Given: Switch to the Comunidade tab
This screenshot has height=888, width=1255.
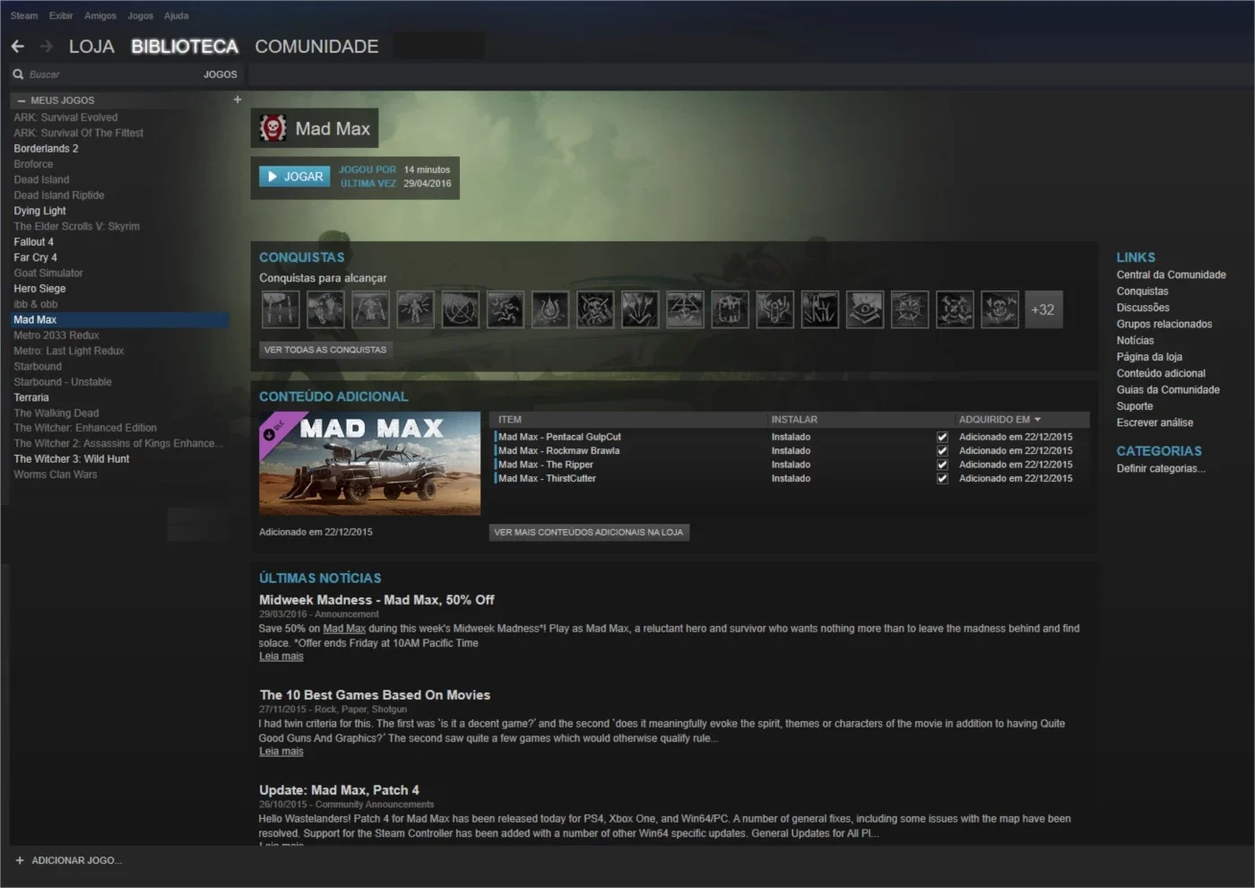Looking at the screenshot, I should [x=316, y=47].
